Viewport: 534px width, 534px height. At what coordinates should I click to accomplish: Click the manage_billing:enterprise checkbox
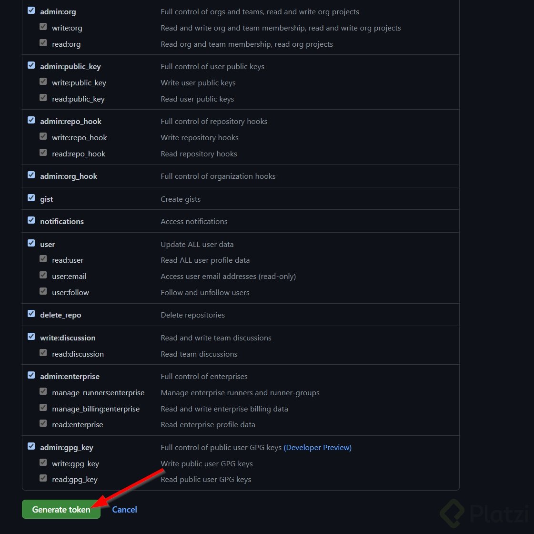tap(43, 408)
